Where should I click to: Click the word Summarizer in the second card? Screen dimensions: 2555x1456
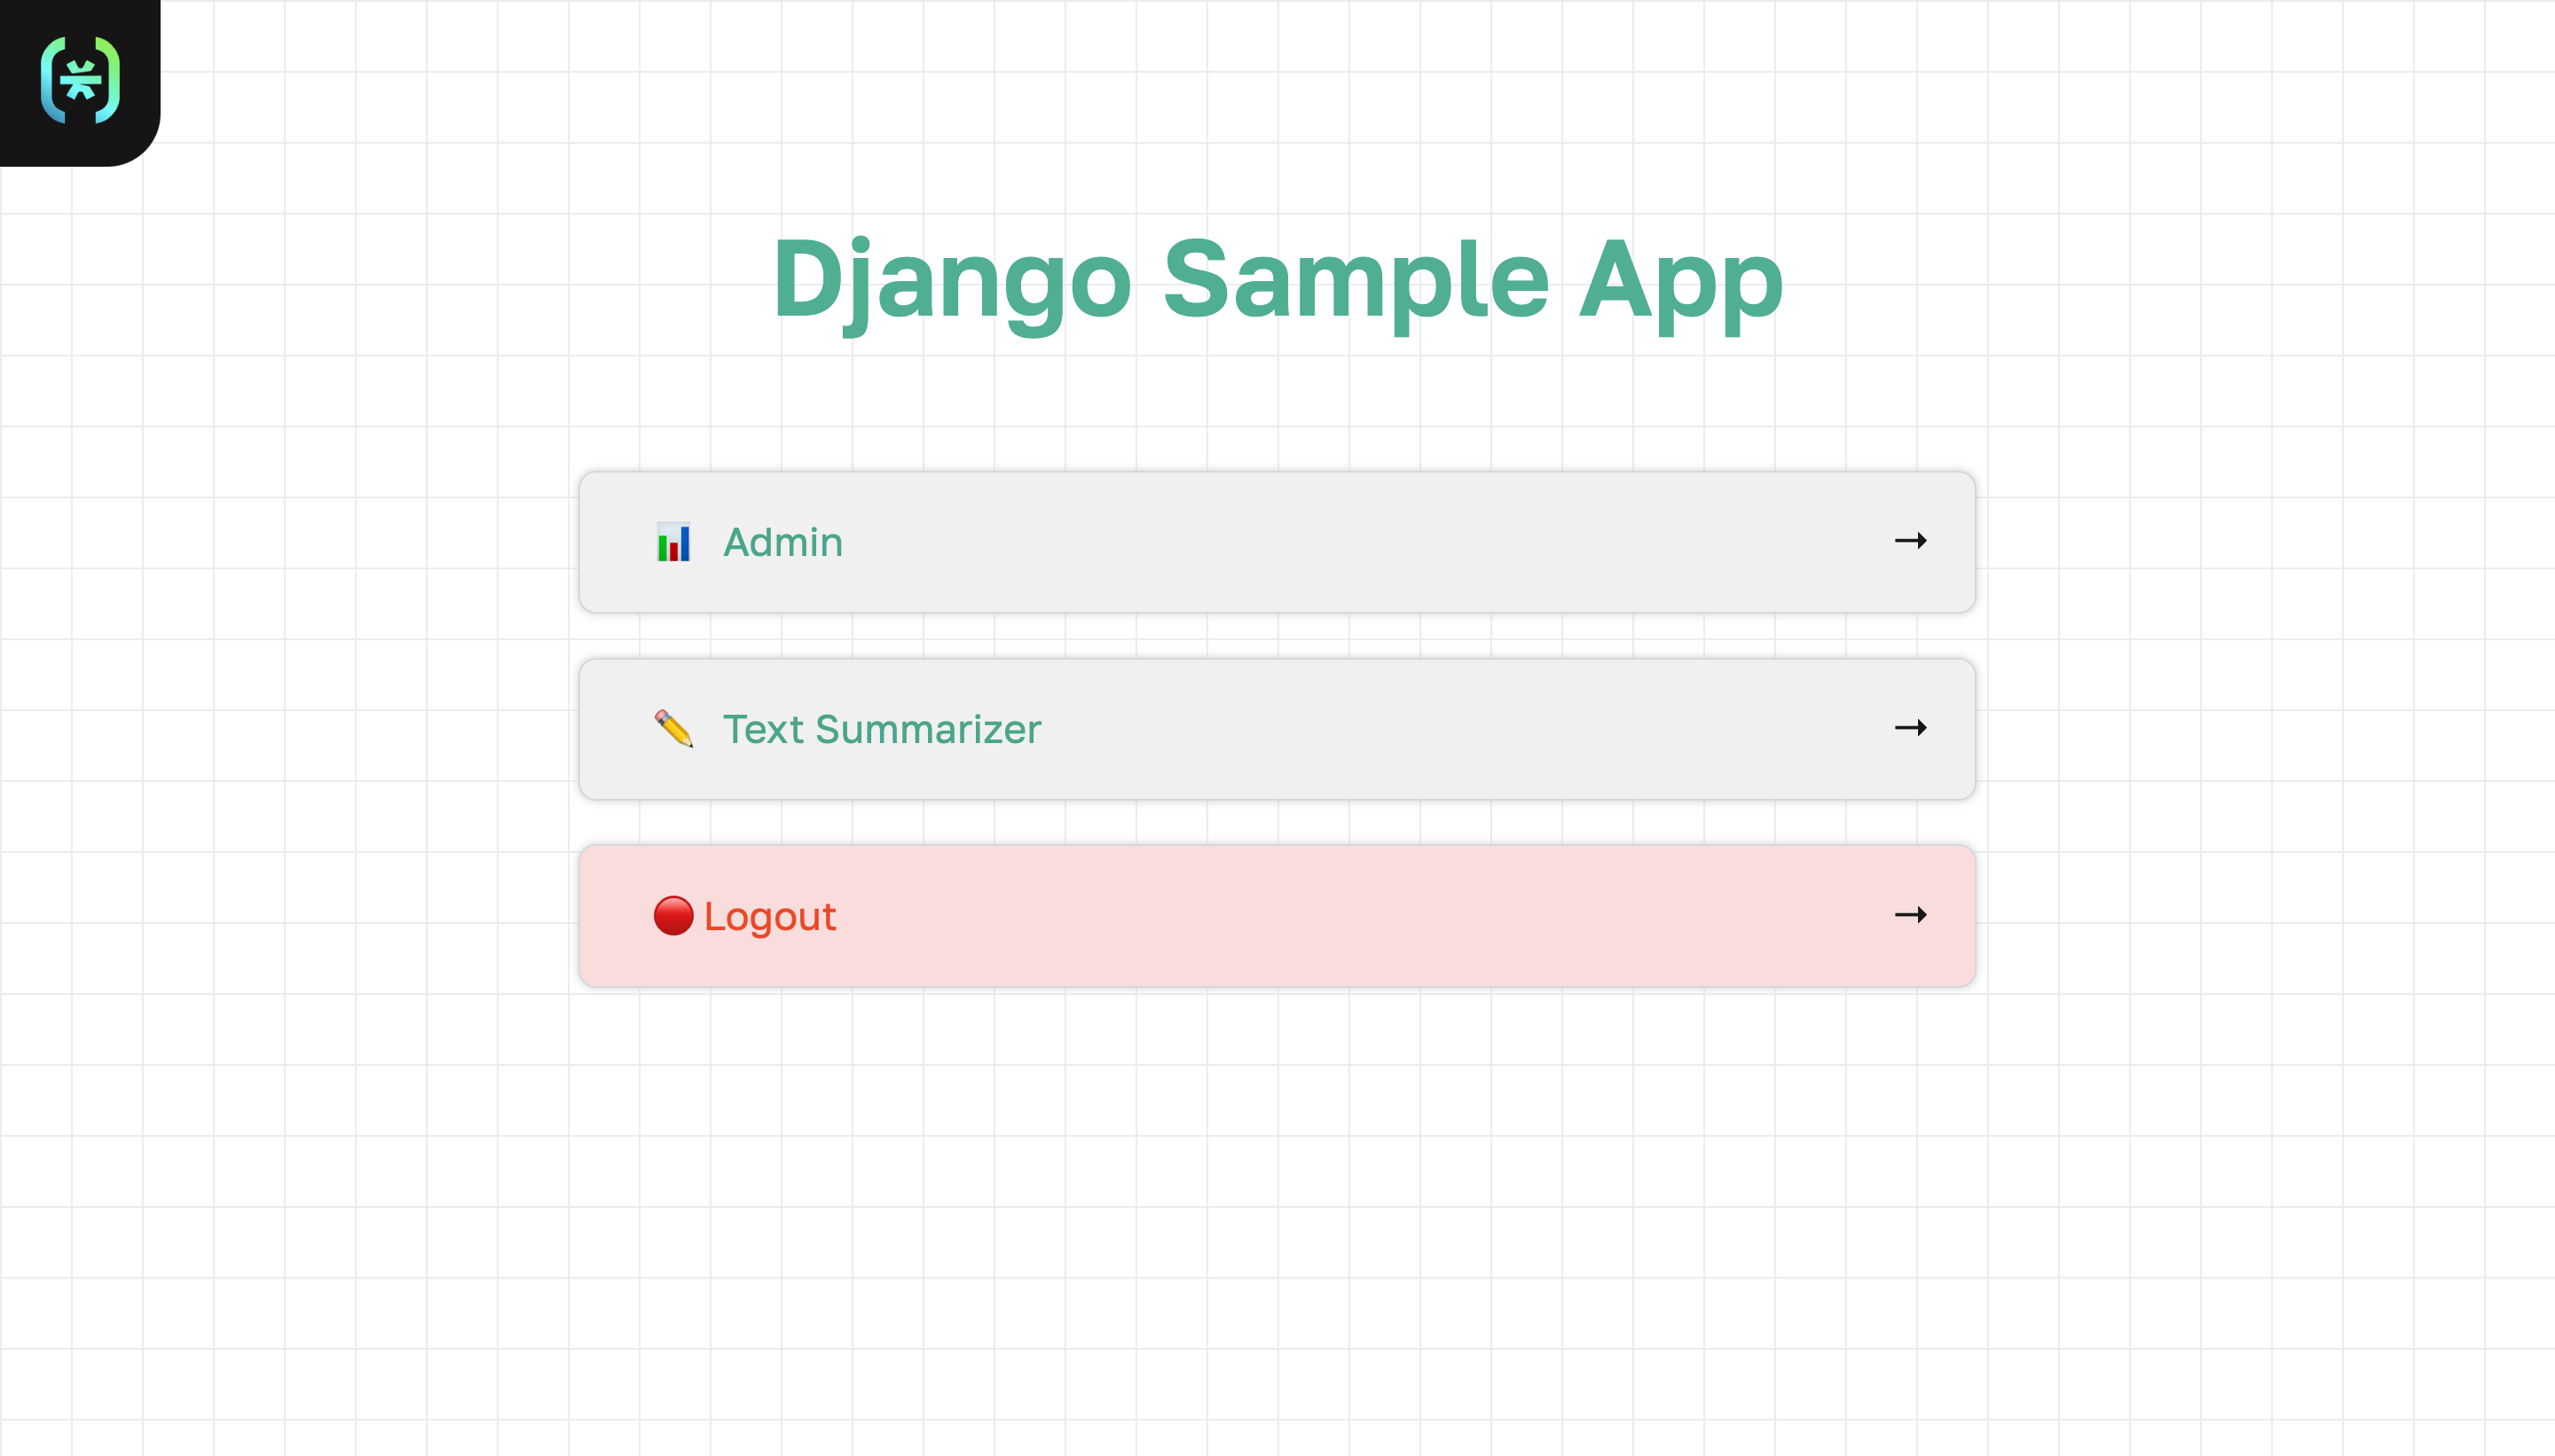928,729
